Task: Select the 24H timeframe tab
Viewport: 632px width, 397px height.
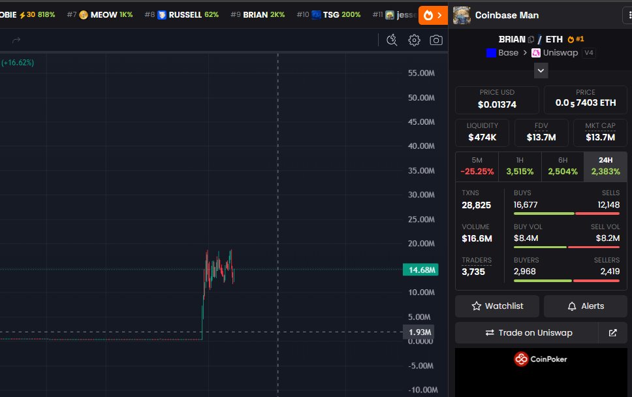Action: click(605, 167)
